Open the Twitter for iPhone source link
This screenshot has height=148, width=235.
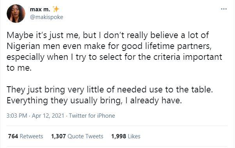(92, 116)
